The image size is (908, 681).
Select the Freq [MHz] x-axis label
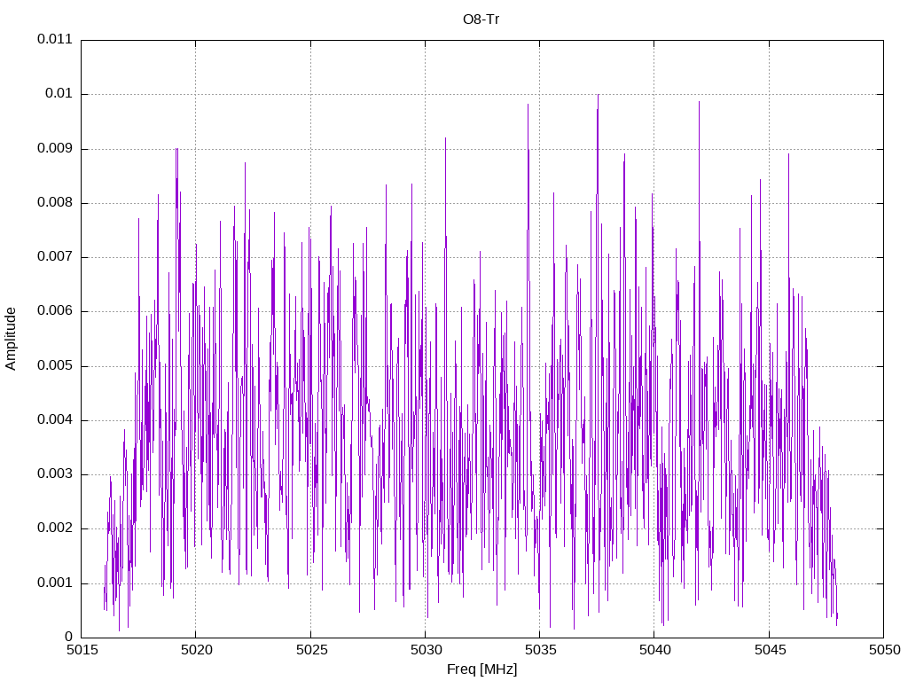pos(481,669)
